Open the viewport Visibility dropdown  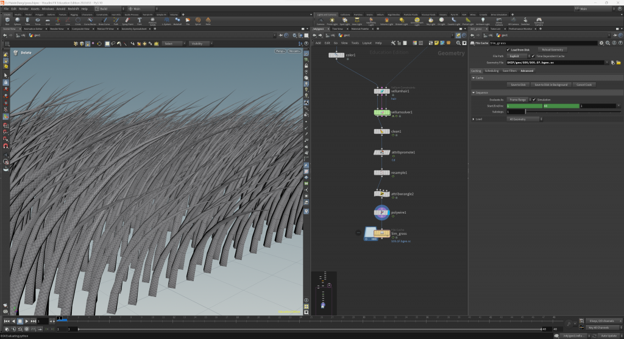pyautogui.click(x=201, y=44)
